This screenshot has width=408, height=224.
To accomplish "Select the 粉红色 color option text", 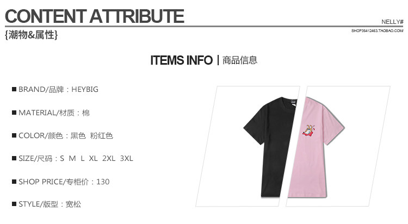I will click(102, 136).
